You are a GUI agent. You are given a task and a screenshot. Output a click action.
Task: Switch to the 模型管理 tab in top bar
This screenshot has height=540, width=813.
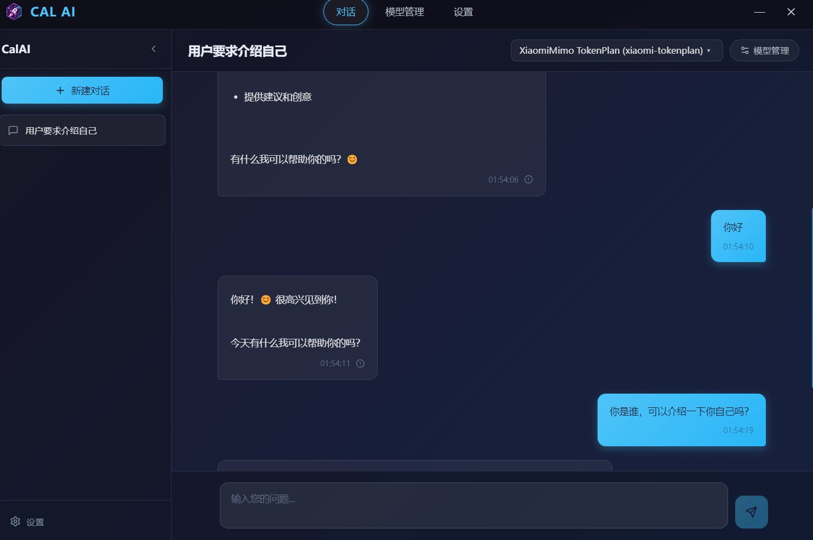point(405,12)
